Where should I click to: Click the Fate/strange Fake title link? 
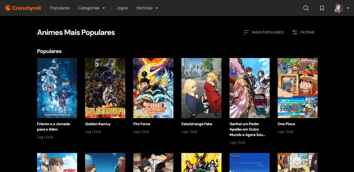tap(196, 124)
